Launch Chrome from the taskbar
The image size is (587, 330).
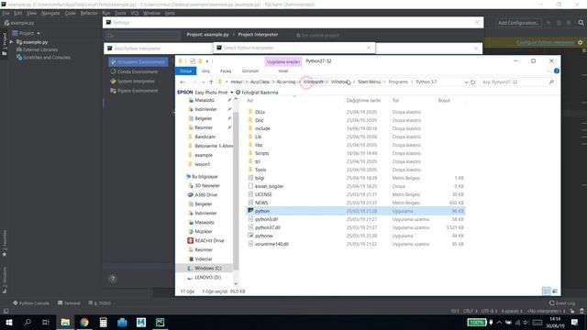tap(84, 322)
